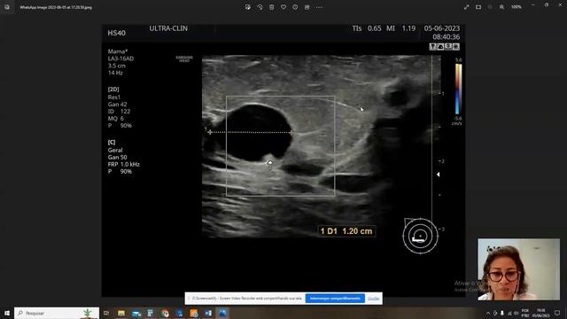Zoom in using the magnifier icon
Image resolution: width=567 pixels, height=319 pixels.
(502, 7)
